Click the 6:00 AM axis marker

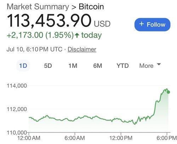75,138
